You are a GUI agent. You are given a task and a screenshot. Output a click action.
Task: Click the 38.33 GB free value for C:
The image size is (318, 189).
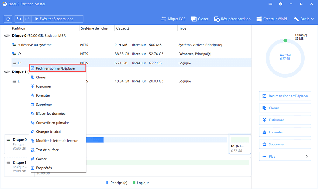point(122,54)
